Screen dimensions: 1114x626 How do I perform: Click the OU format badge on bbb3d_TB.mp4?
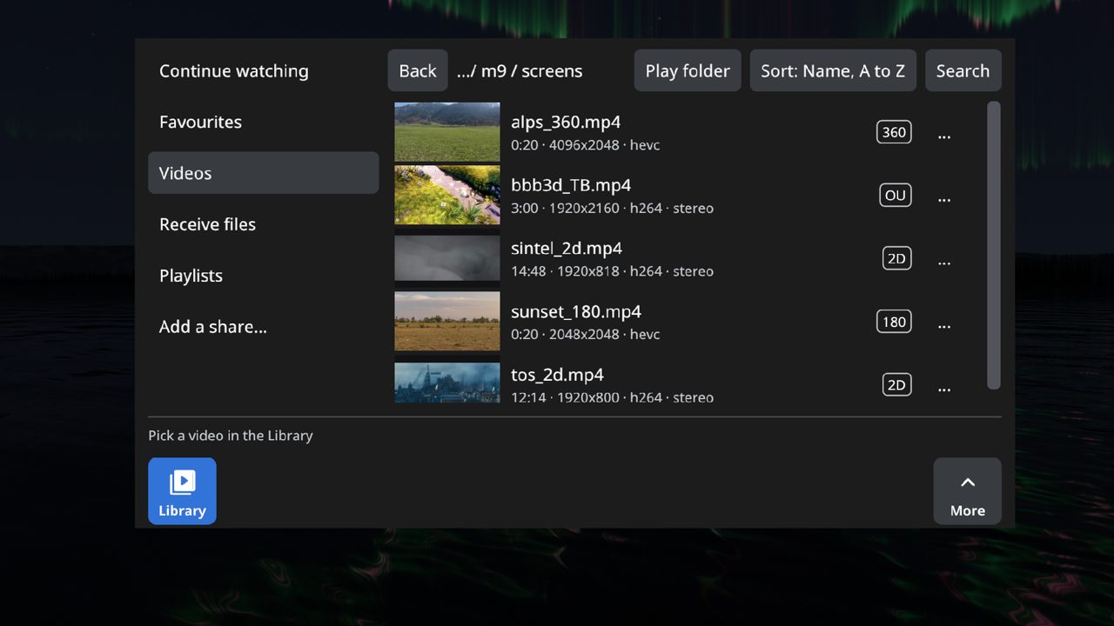(x=896, y=196)
